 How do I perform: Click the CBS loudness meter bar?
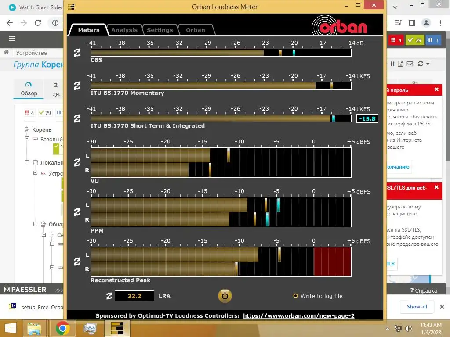click(221, 53)
